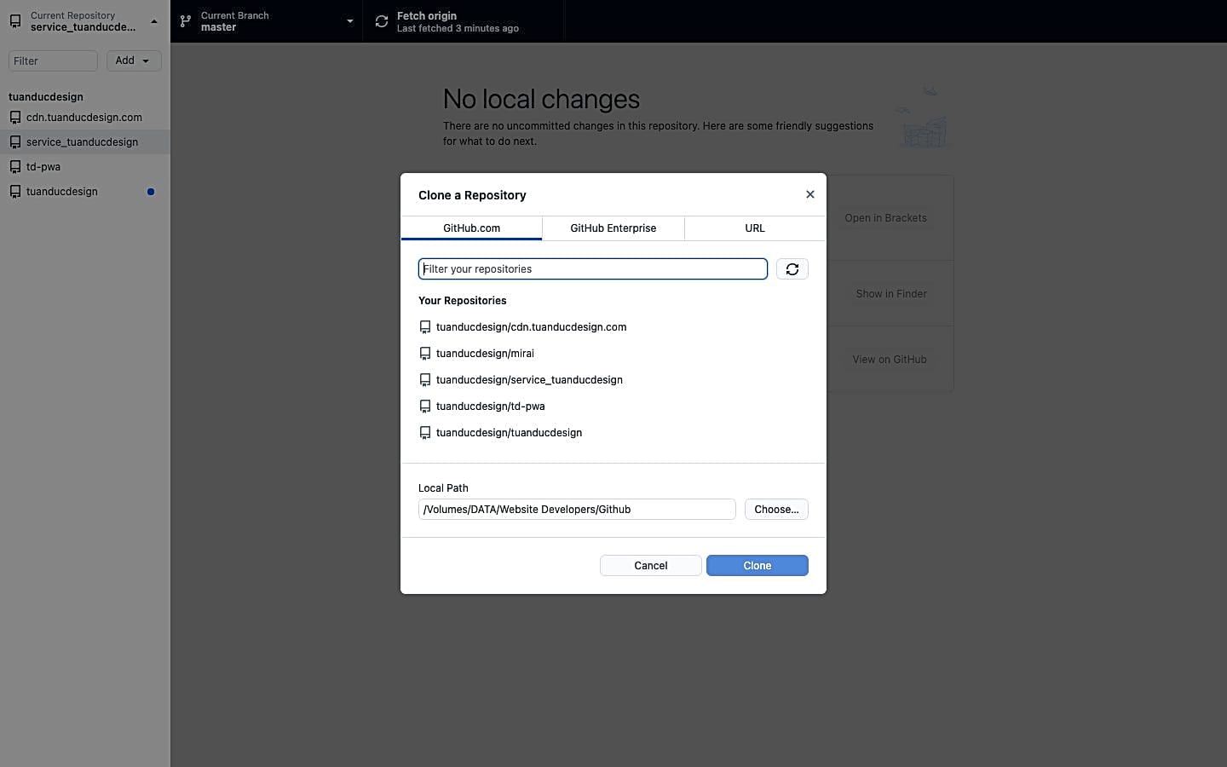Open service_tuanducdesign in the sidebar
The height and width of the screenshot is (767, 1227).
point(85,142)
